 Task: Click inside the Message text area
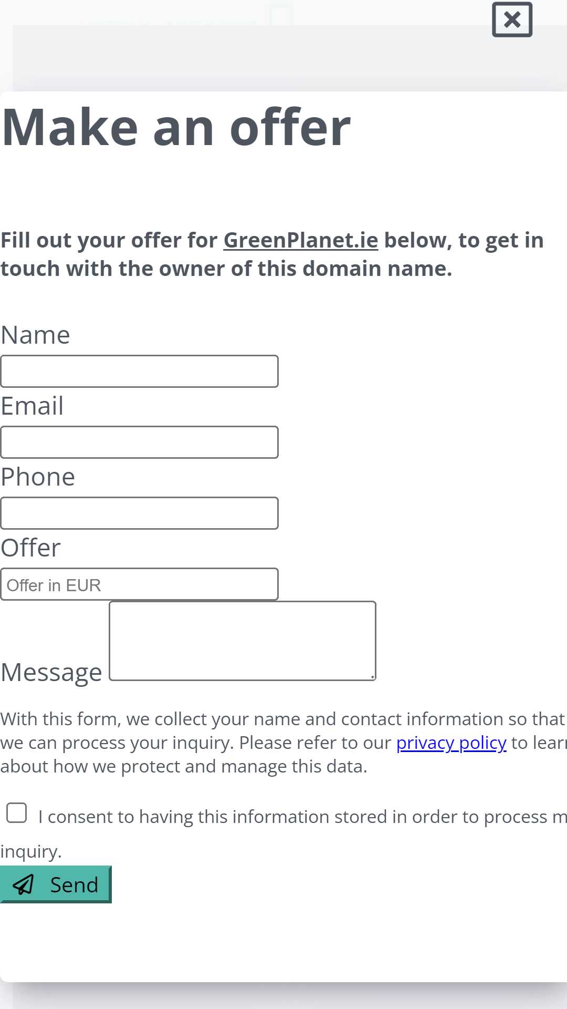[x=243, y=641]
